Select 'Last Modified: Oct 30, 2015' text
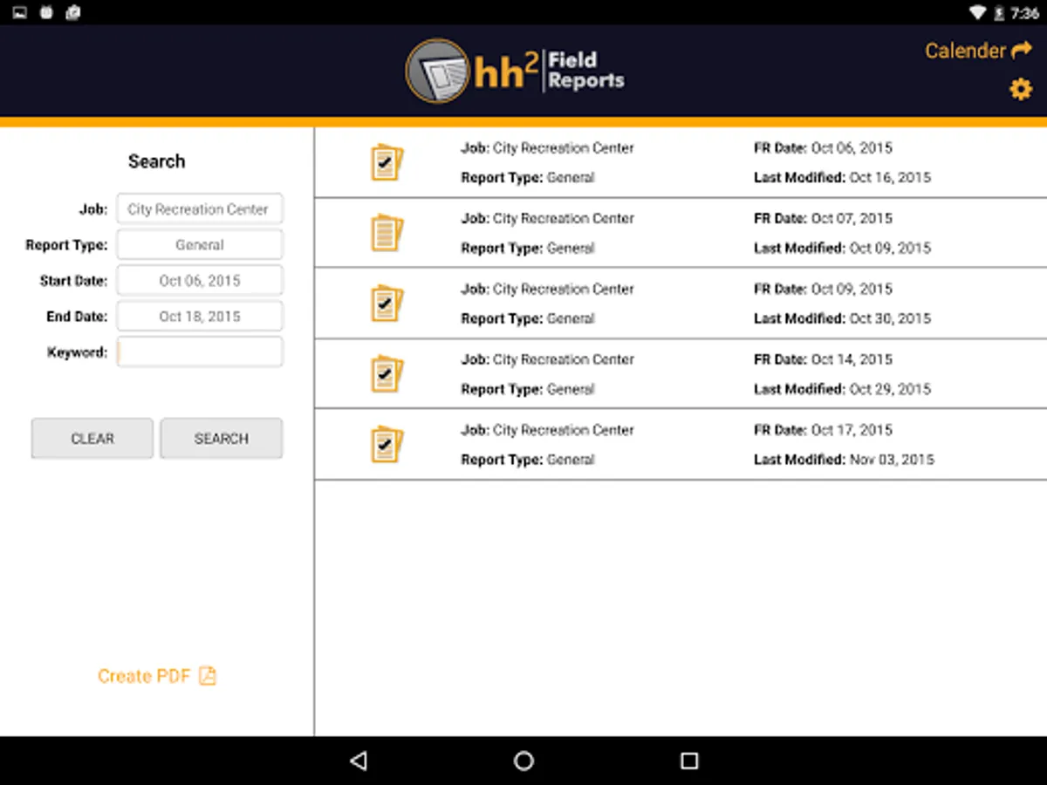 point(842,318)
